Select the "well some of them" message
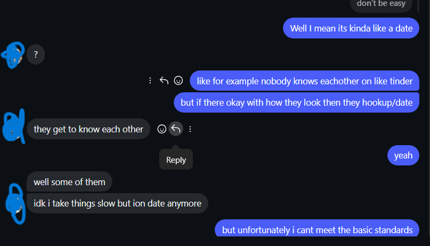Image resolution: width=430 pixels, height=246 pixels. (x=69, y=182)
